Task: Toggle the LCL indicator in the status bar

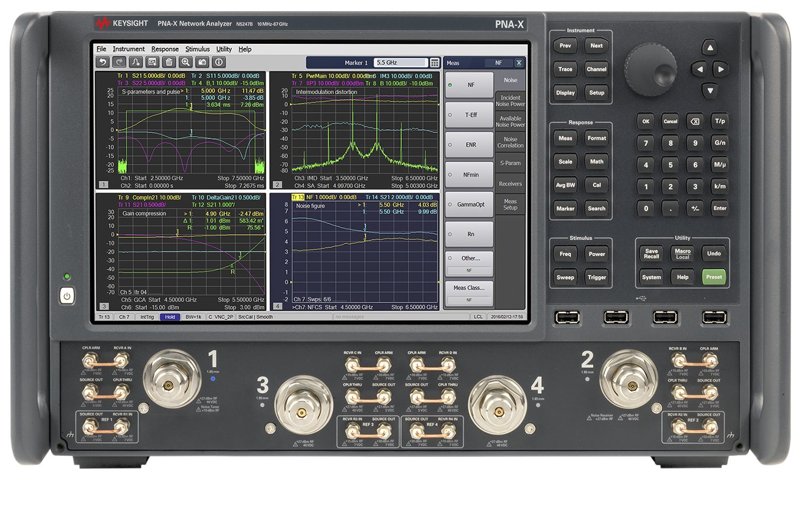Action: tap(478, 317)
